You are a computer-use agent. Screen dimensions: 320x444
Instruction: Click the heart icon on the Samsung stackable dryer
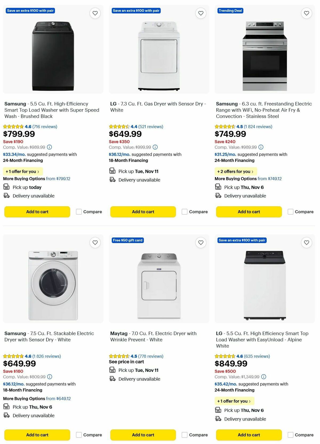[x=95, y=243]
